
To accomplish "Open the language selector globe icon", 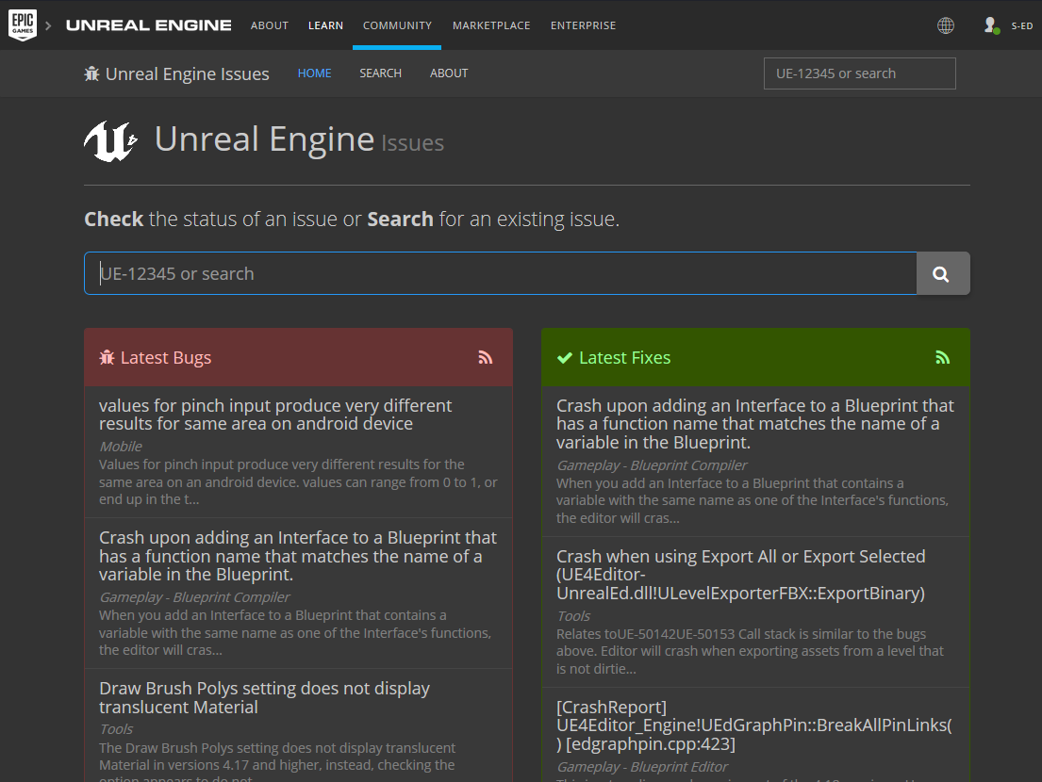I will [x=945, y=24].
